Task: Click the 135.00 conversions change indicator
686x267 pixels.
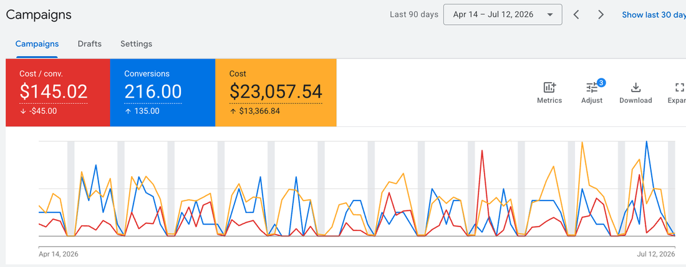Action: [142, 111]
